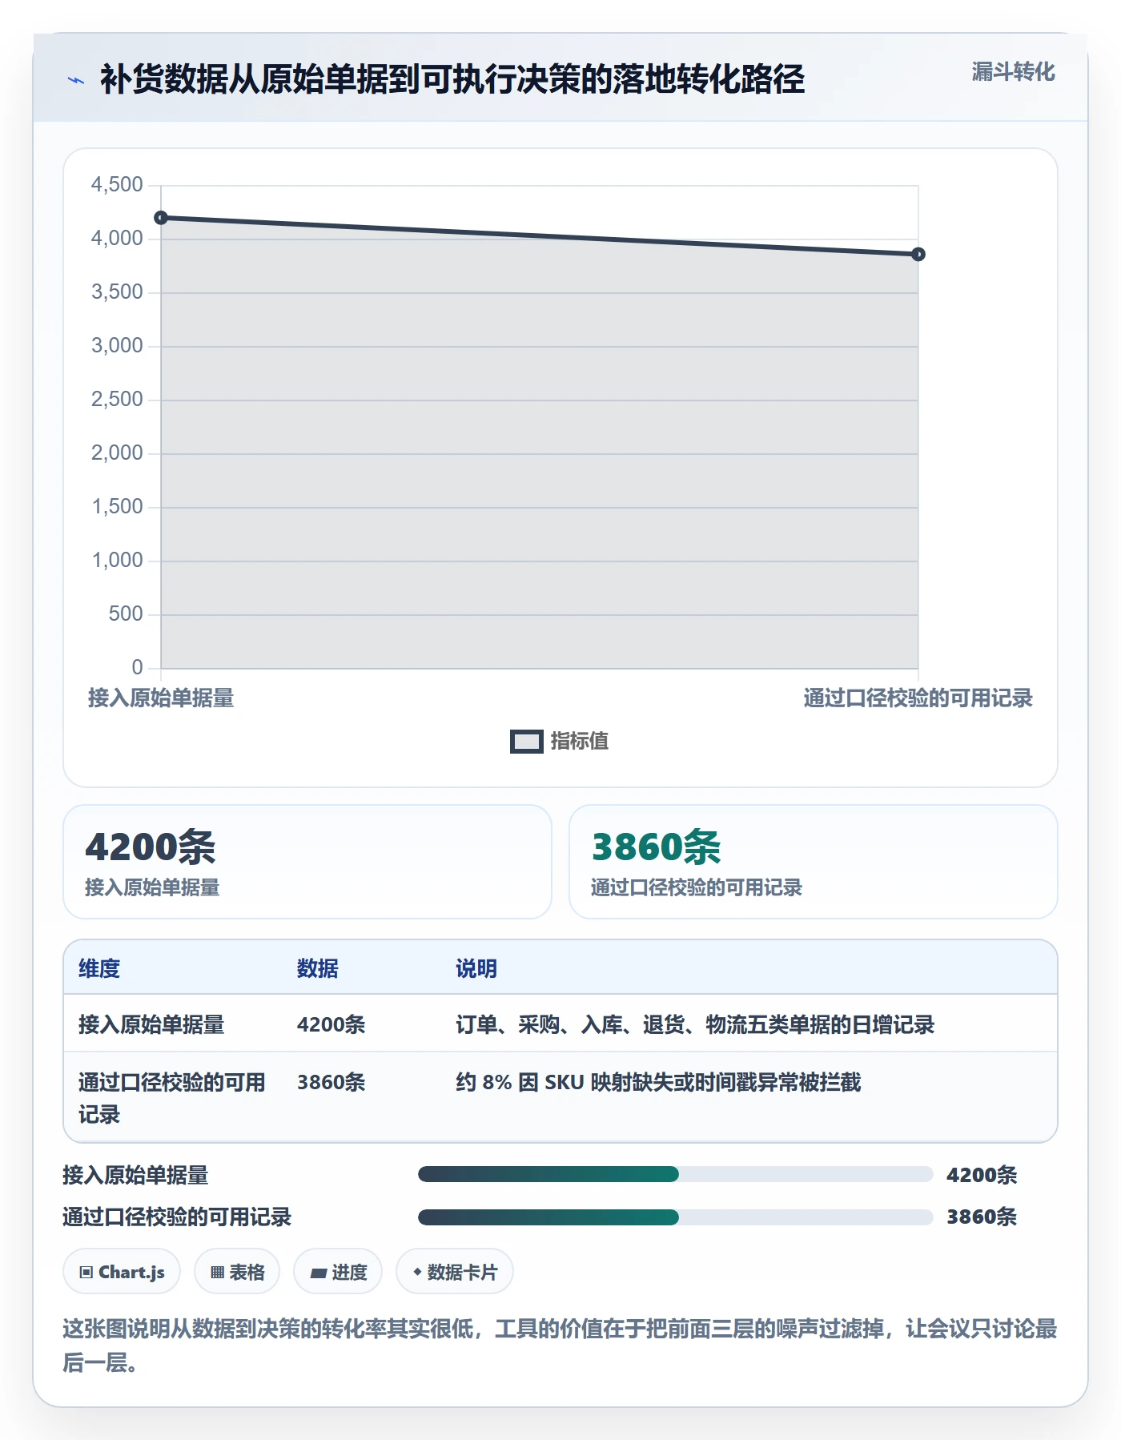
Task: Click the 数据 column header
Action: tap(318, 968)
